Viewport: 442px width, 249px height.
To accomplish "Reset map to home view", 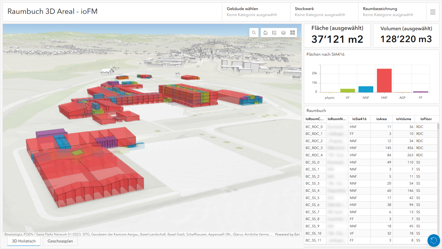I will click(265, 33).
